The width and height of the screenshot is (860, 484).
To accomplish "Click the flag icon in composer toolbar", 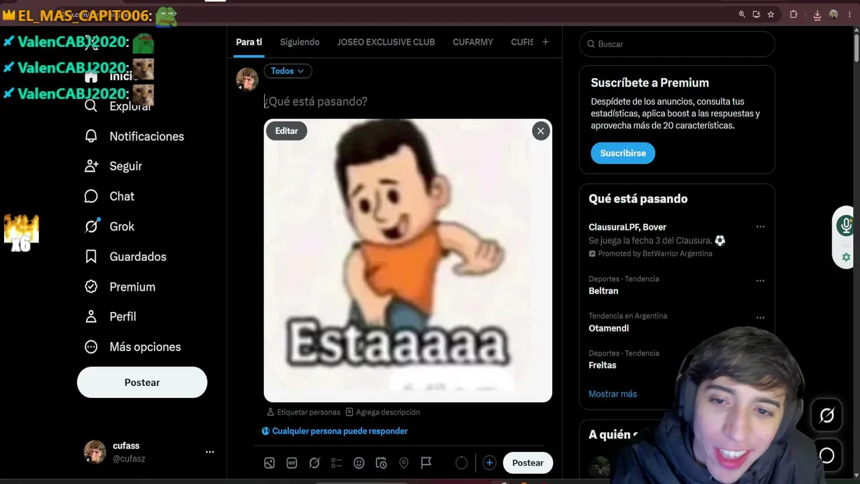I will click(426, 462).
